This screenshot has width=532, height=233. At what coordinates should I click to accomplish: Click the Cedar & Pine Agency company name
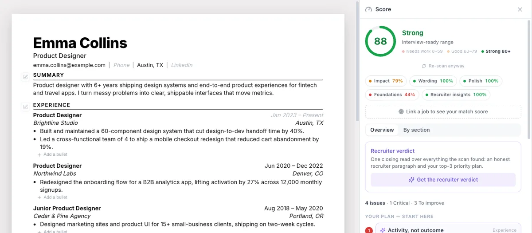(62, 216)
